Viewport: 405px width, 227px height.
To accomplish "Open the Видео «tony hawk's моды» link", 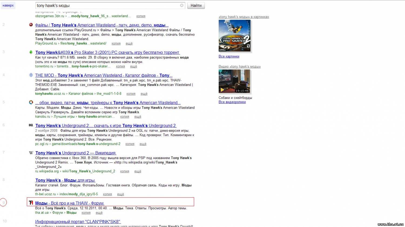I will pos(239,67).
